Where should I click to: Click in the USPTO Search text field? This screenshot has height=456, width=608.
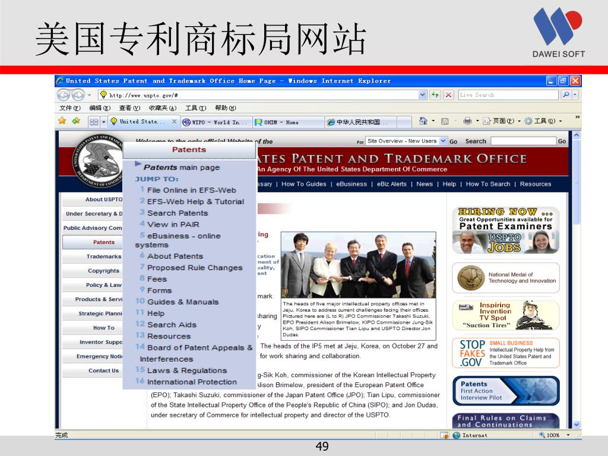tap(523, 141)
